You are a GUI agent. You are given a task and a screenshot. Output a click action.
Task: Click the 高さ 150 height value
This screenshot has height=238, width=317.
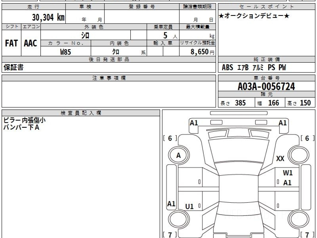click(x=299, y=103)
